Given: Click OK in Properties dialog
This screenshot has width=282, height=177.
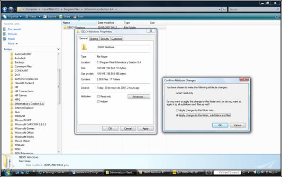Looking at the screenshot, I should (110, 129).
